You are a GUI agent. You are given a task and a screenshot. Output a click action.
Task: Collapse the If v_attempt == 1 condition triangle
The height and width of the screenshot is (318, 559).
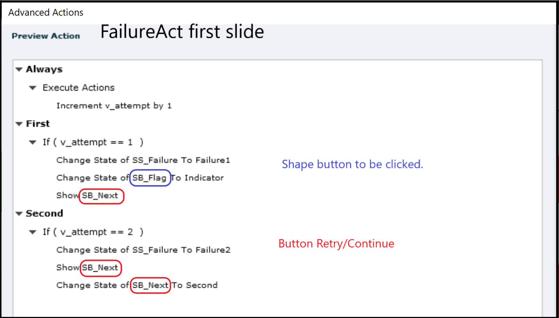coord(32,142)
